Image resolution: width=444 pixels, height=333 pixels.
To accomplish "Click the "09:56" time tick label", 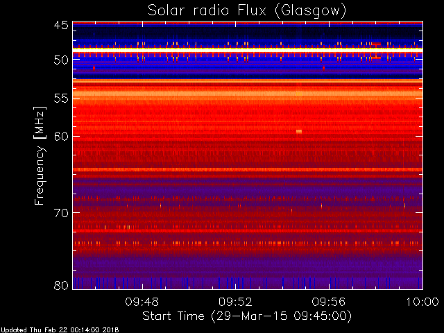I will [329, 302].
